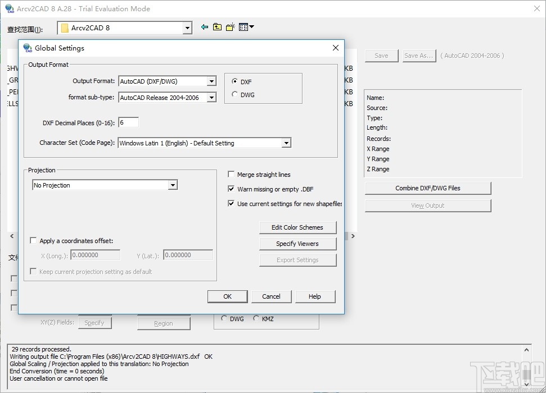Viewport: 546px width, 393px height.
Task: Open the Arcv2CAD 8 folder location dropdown
Action: [x=187, y=26]
